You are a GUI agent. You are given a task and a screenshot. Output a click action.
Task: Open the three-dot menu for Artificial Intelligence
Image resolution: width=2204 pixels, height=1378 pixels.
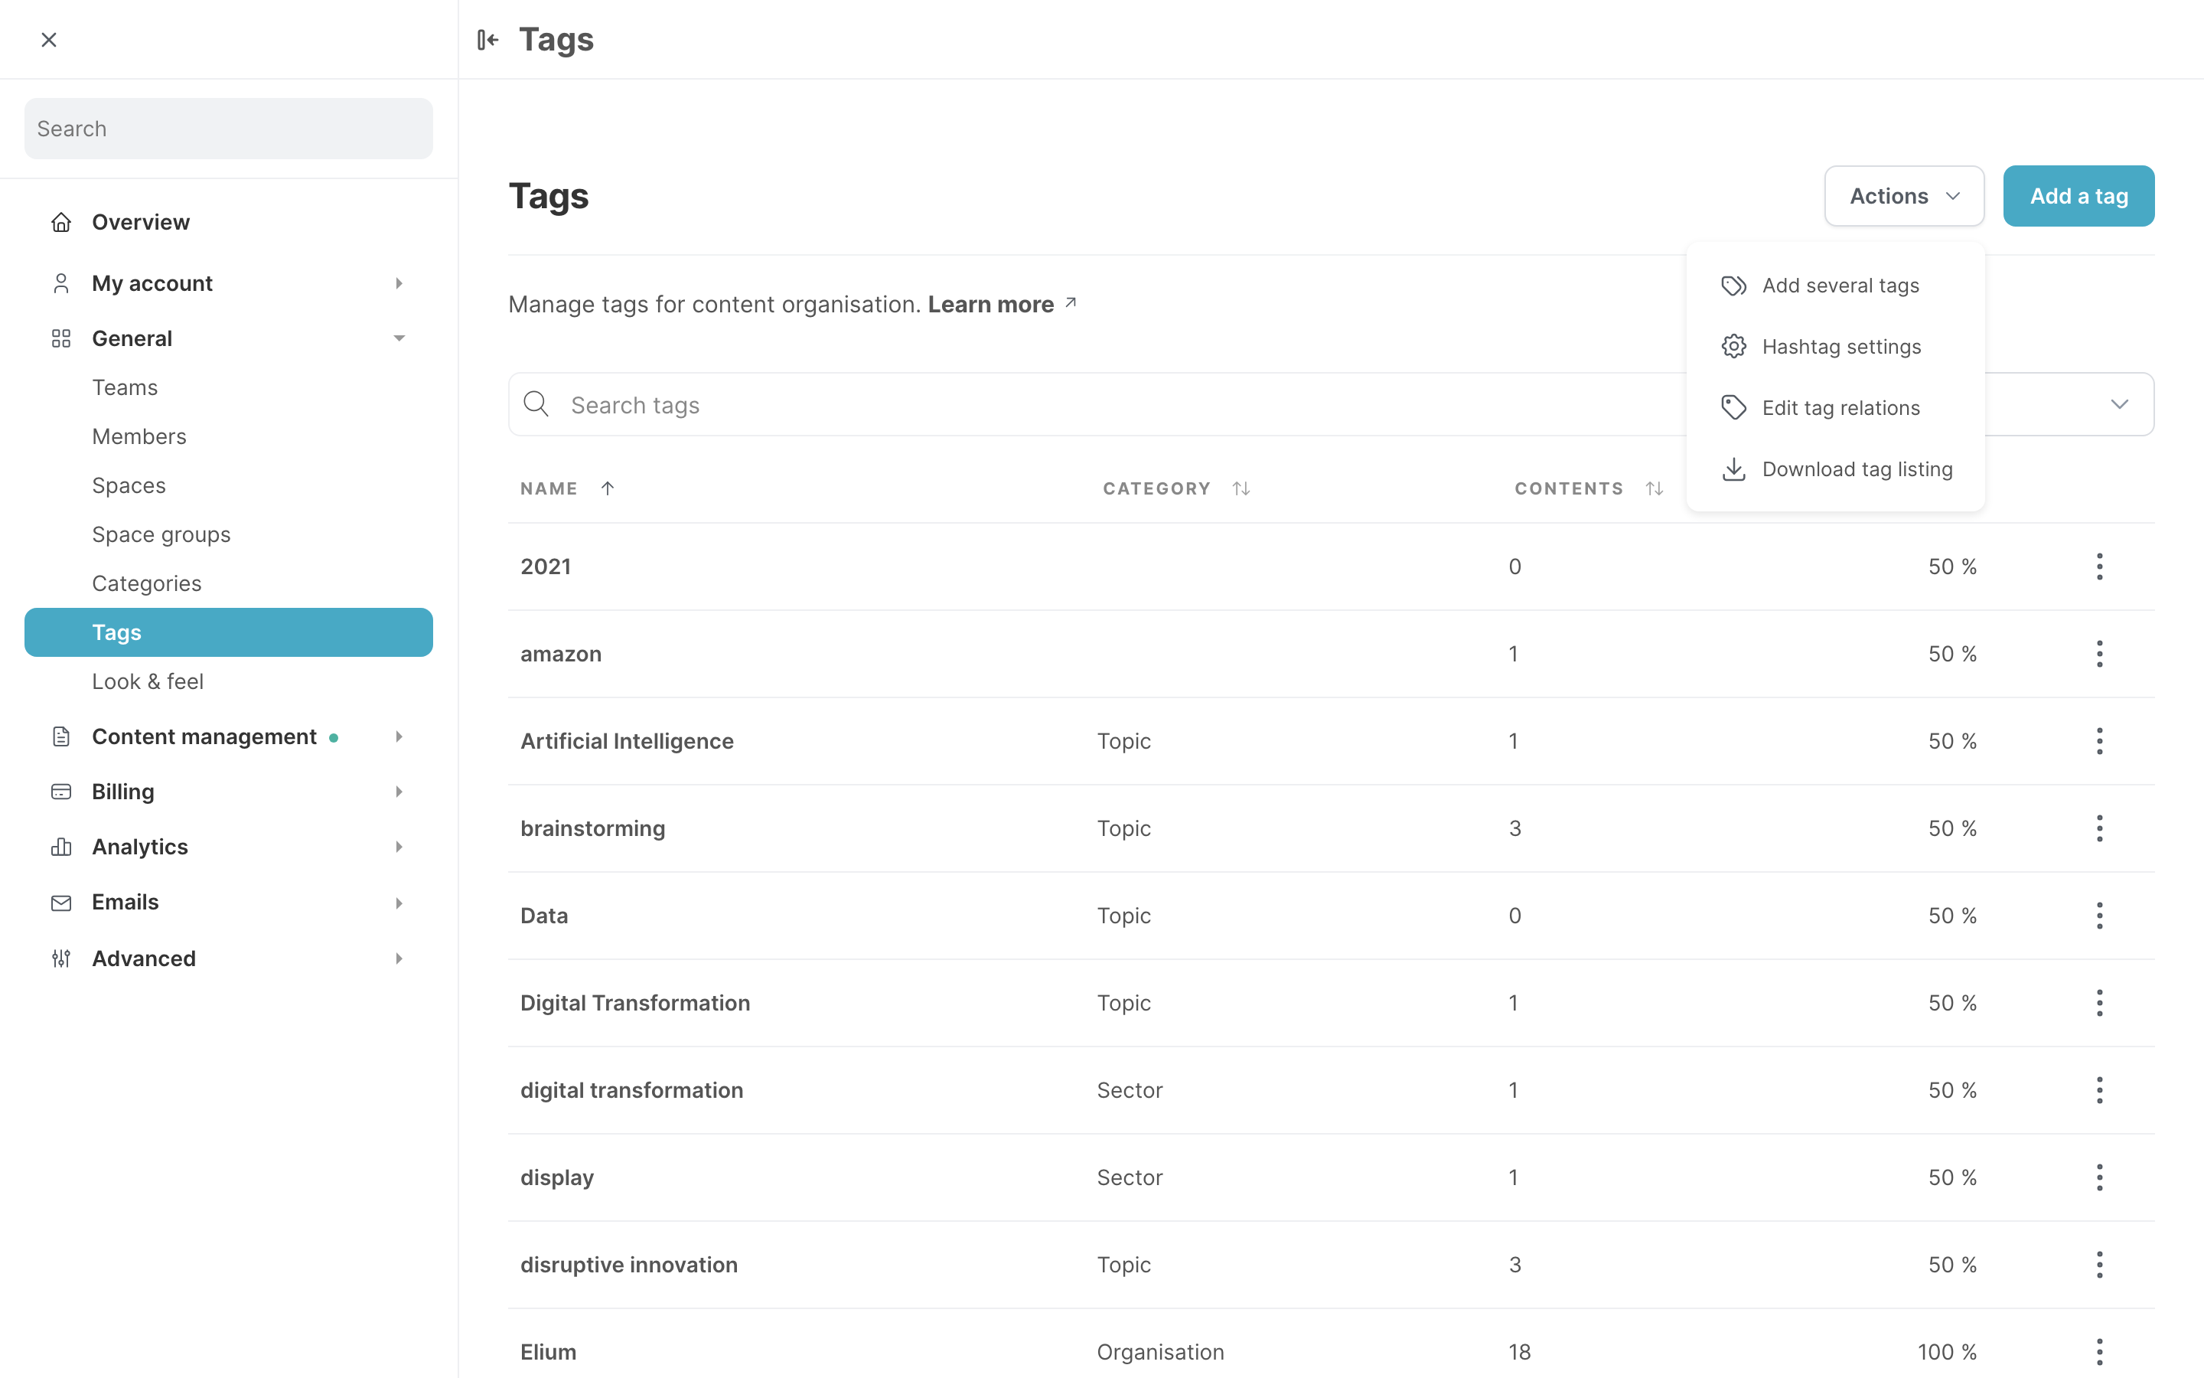pos(2099,741)
